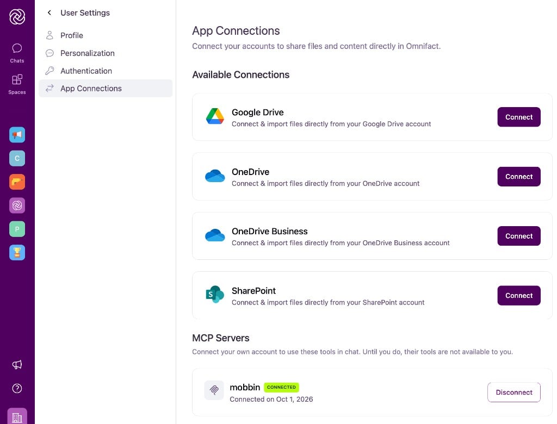Open the megaphone space tile
This screenshot has width=557, height=424.
(17, 135)
